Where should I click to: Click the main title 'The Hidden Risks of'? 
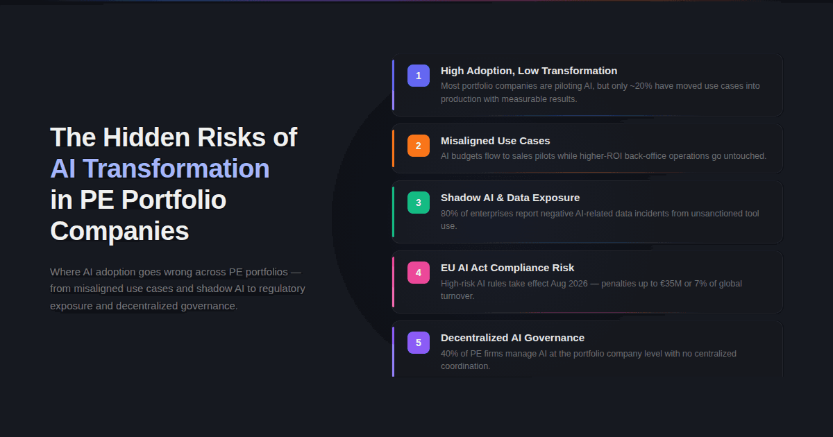174,137
